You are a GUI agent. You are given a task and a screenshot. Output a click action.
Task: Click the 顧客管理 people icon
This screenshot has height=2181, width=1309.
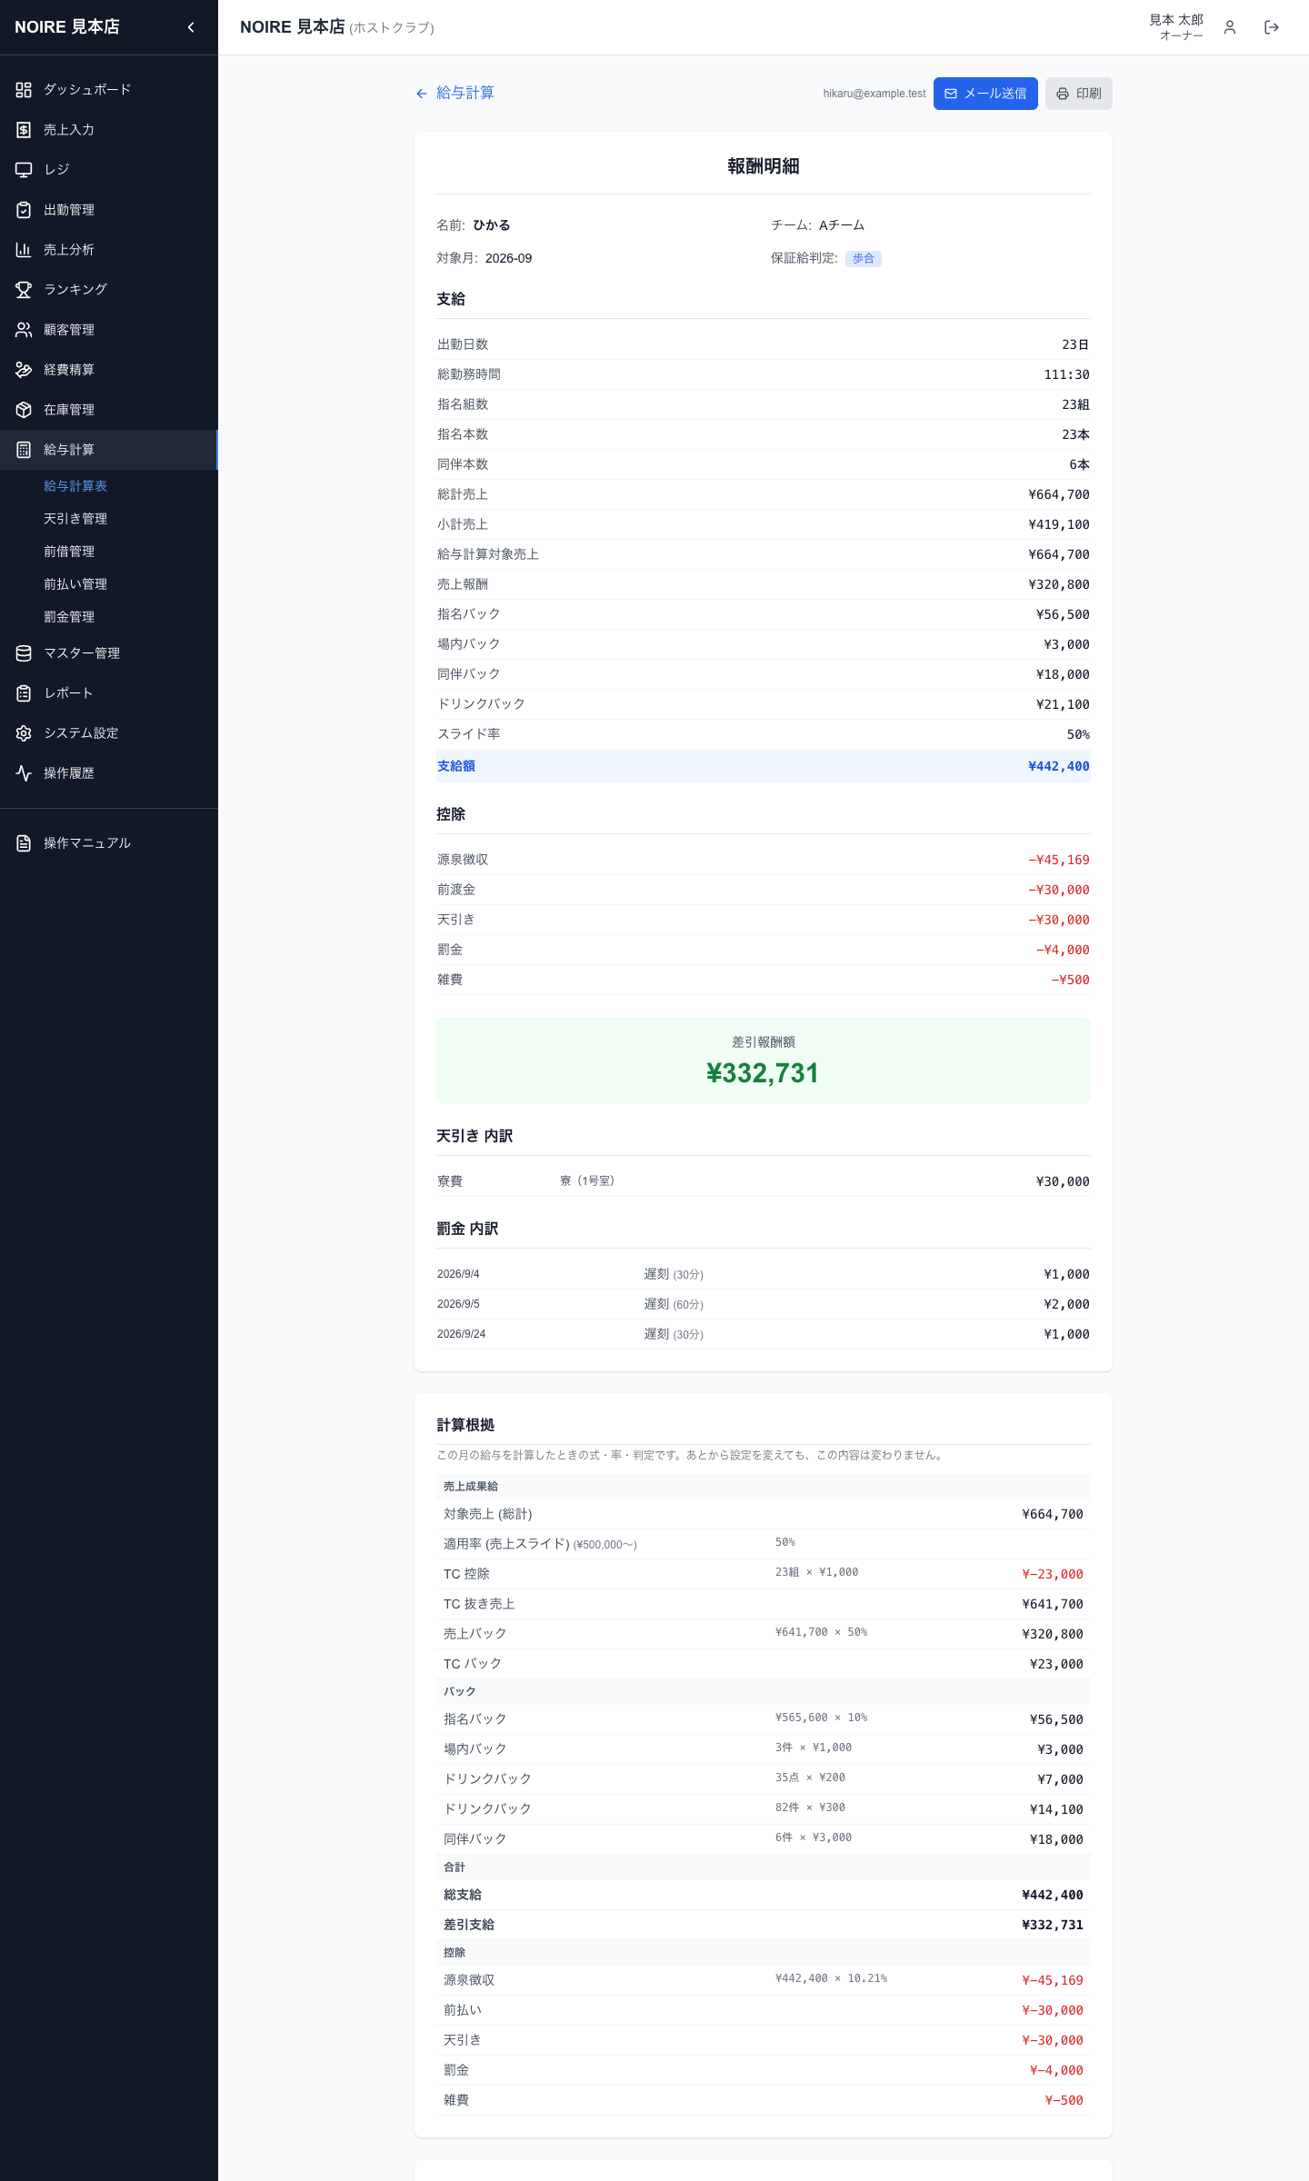tap(24, 329)
